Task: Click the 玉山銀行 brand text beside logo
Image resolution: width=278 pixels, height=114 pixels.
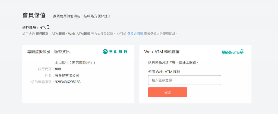Action: [x=118, y=52]
